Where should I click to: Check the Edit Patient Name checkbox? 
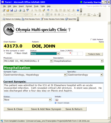91,39
